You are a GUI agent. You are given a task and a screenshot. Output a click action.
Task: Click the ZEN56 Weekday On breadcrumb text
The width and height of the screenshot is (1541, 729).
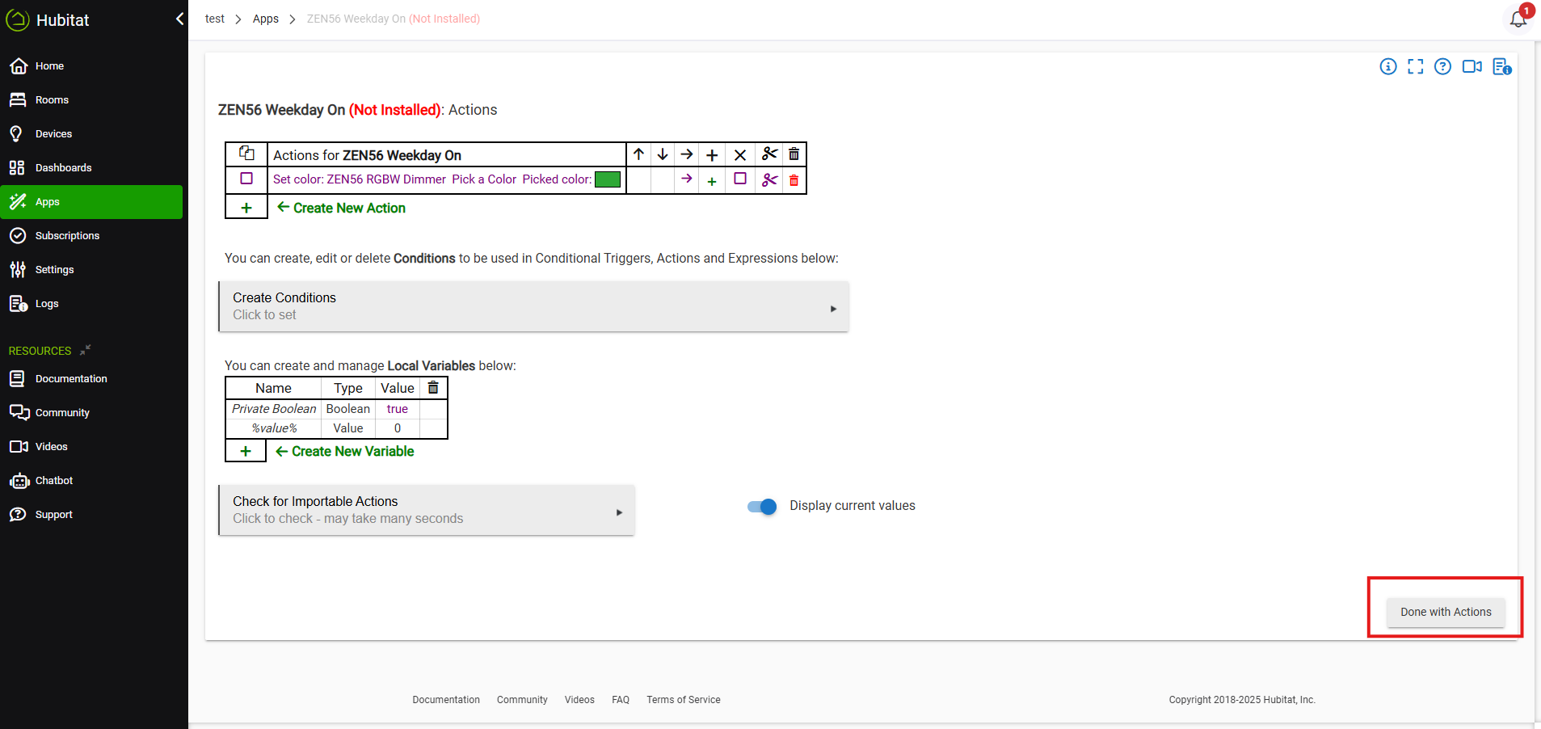pos(356,19)
